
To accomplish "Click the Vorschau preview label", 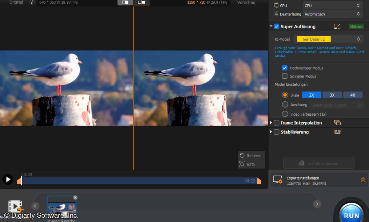I will click(x=246, y=2).
